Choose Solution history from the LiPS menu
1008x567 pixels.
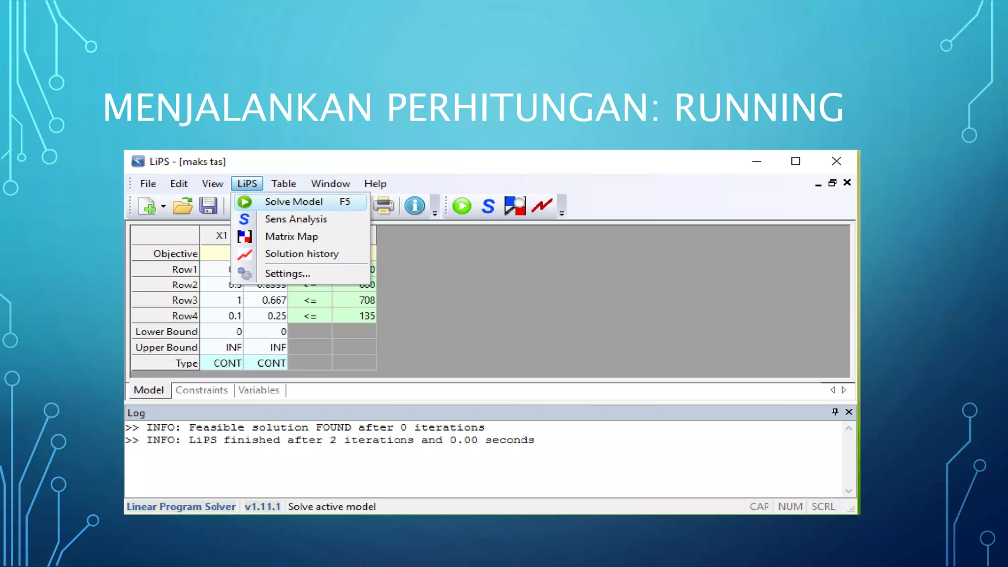click(x=300, y=254)
